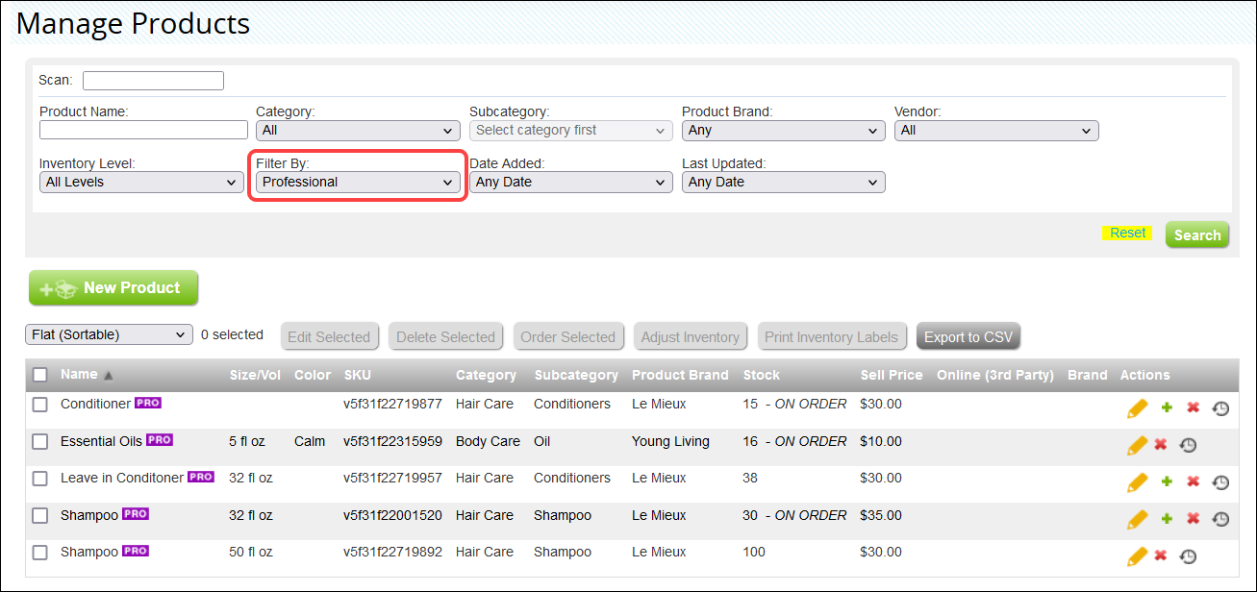Click PRO badge beside Leave in Conditoner
This screenshot has height=592, width=1257.
click(x=201, y=477)
